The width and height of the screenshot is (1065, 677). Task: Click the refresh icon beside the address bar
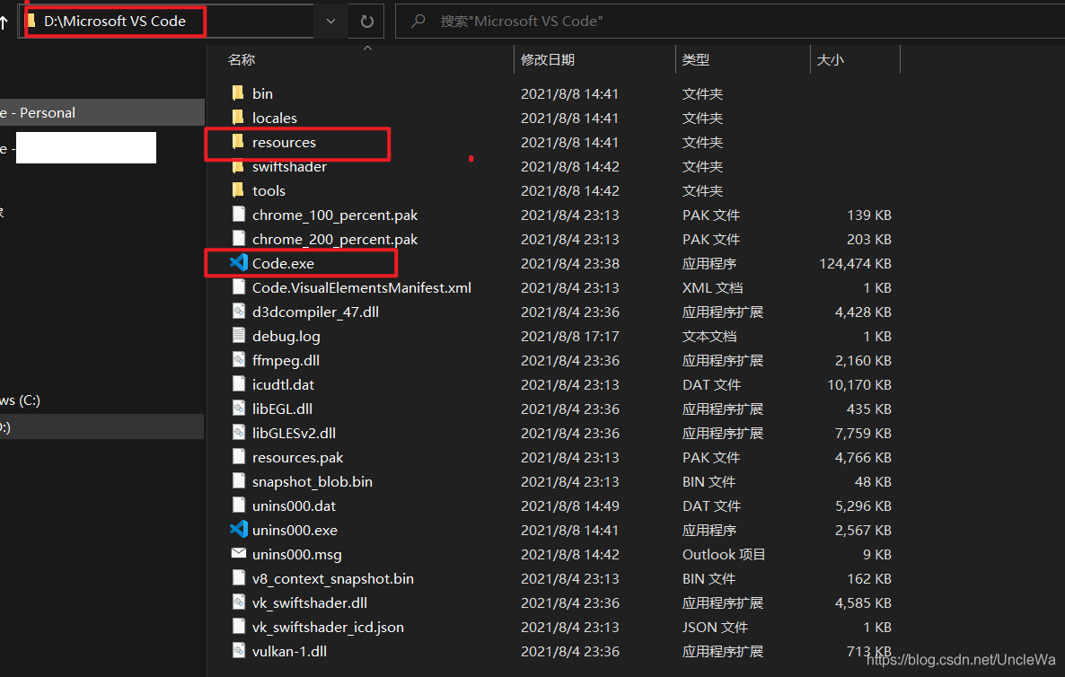(366, 21)
